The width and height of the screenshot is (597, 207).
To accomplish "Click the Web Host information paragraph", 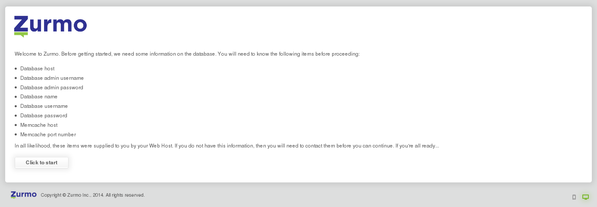I will coord(227,146).
